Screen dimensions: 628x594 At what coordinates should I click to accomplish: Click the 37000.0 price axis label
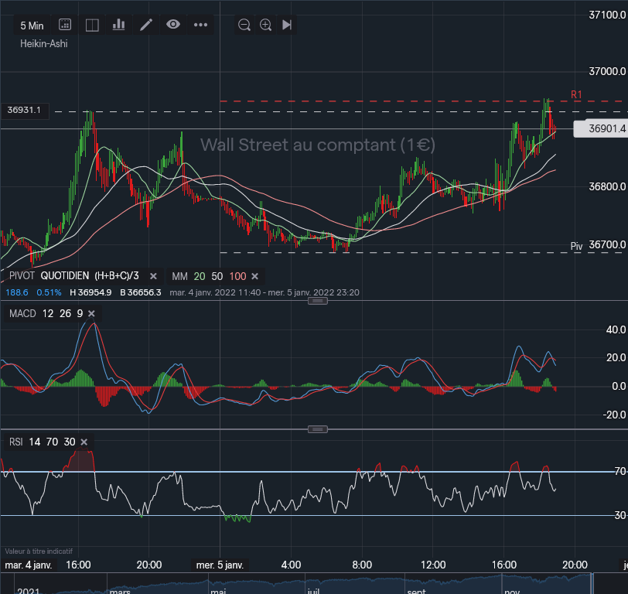click(x=607, y=71)
